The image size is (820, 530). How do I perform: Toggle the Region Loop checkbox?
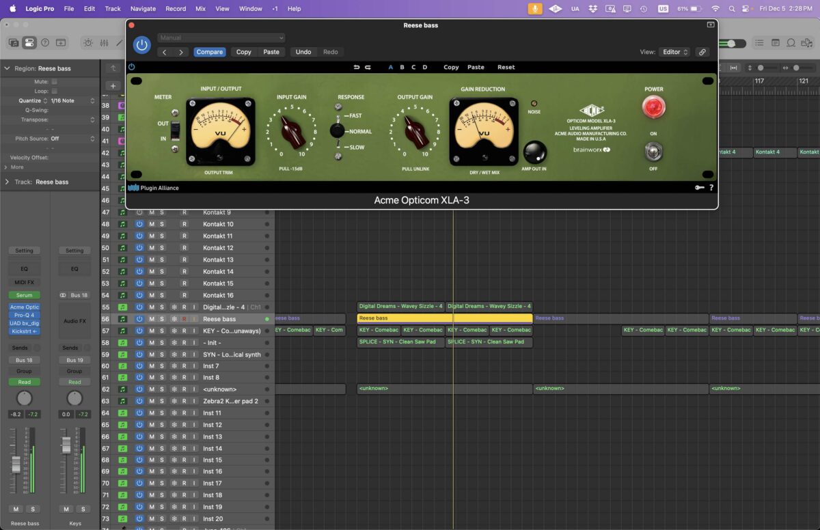(55, 91)
